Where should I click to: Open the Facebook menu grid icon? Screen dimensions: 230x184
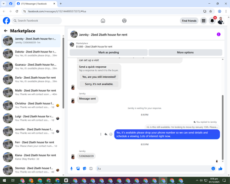coord(203,21)
